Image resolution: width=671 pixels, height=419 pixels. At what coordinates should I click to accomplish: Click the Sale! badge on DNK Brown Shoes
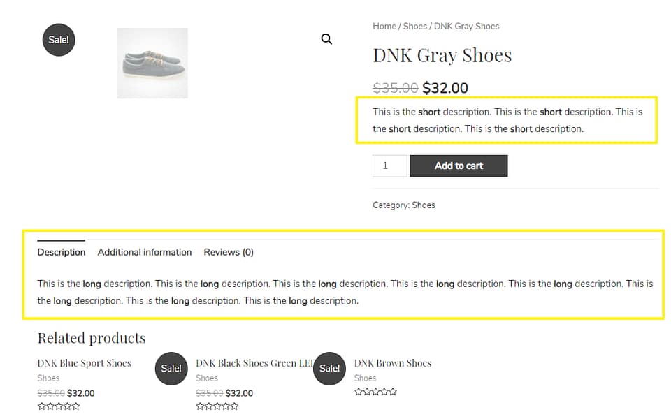pos(329,369)
